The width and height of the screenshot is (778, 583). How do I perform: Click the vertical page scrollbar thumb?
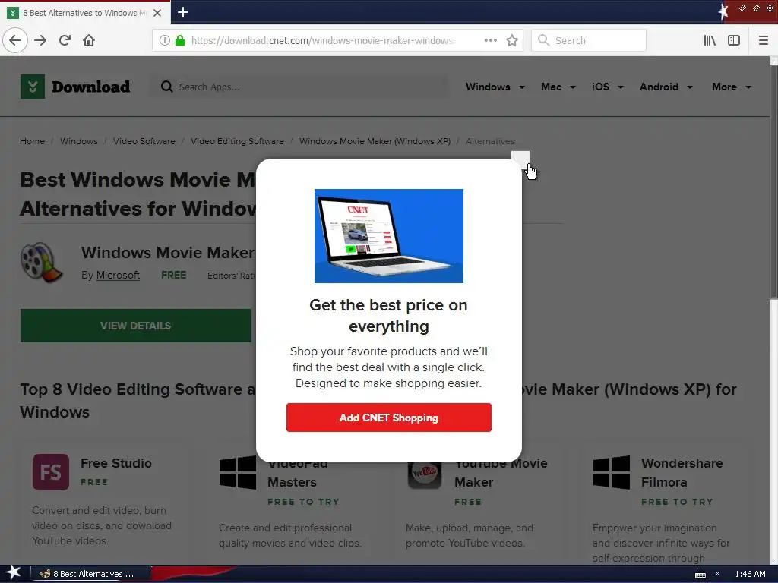[x=773, y=181]
